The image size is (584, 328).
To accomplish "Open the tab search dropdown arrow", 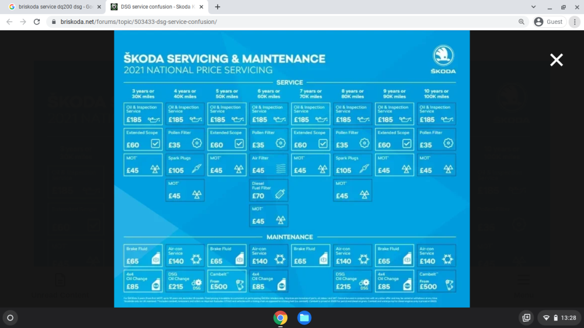I will point(533,6).
